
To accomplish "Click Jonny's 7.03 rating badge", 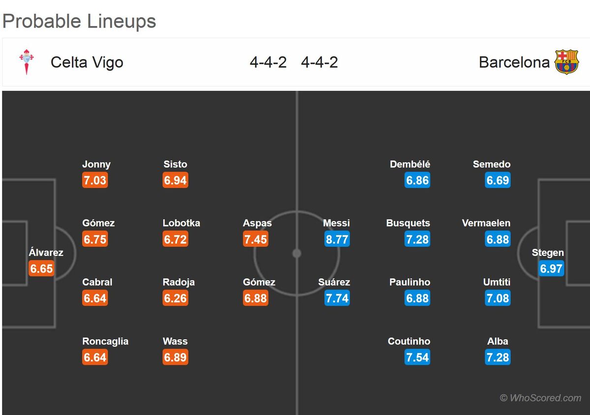I will pyautogui.click(x=95, y=180).
